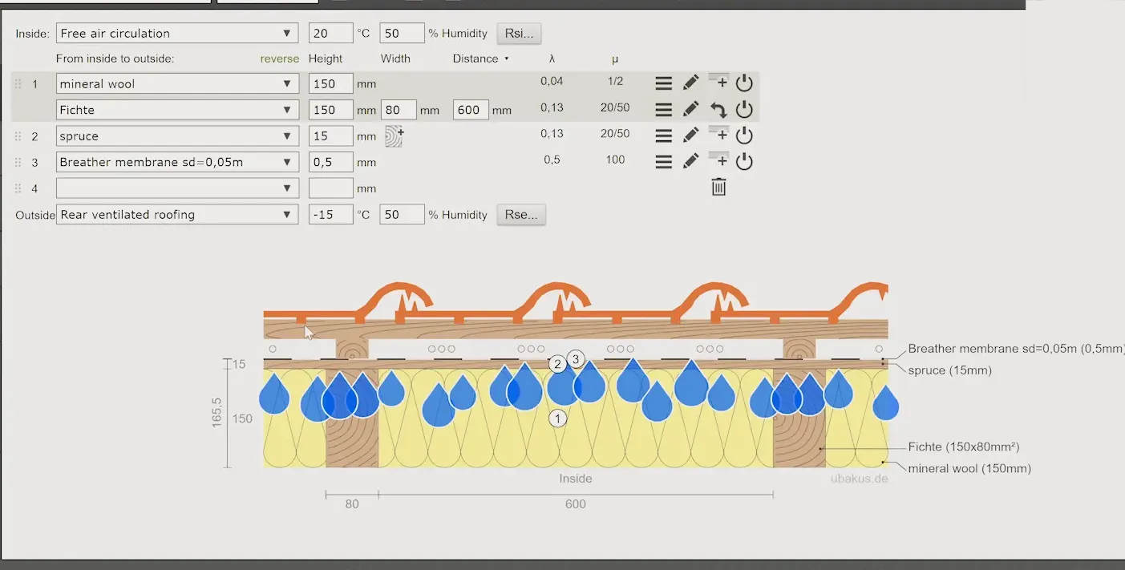The image size is (1125, 570).
Task: Toggle power icon for mineral wool layer
Action: 744,83
